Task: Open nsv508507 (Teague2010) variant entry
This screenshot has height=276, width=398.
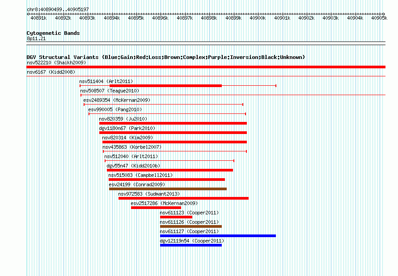Action: tap(110, 91)
